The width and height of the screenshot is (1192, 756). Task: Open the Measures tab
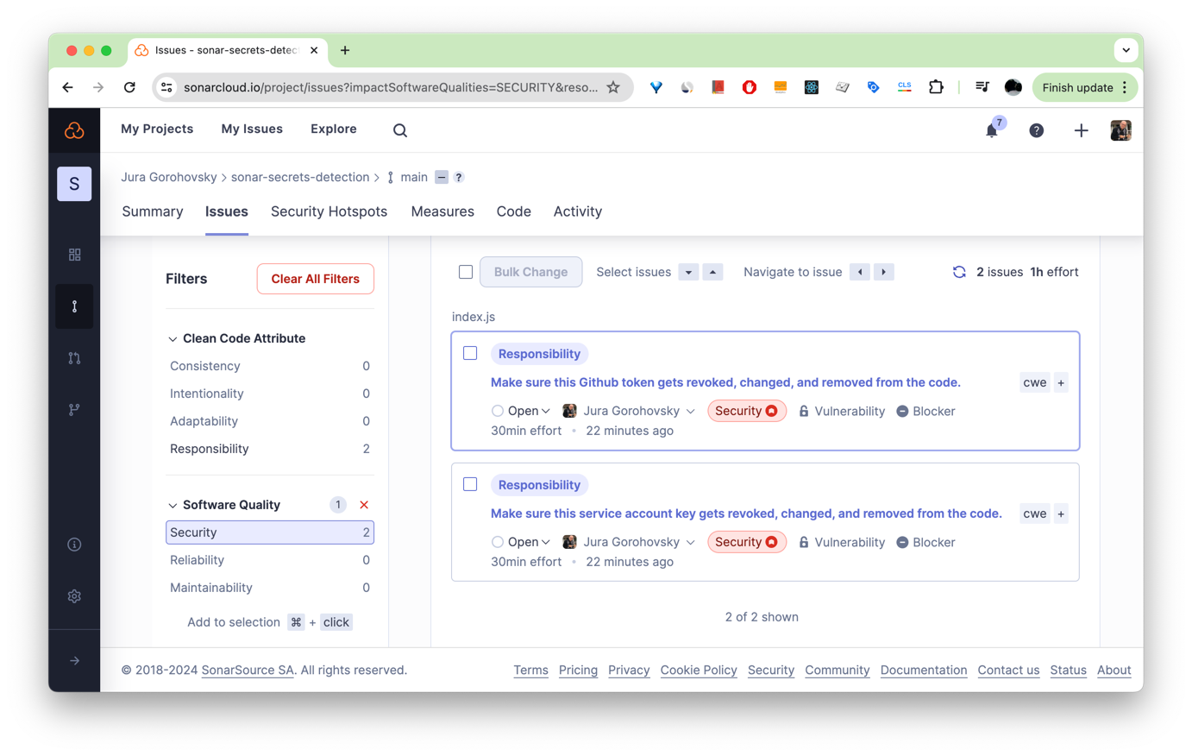[x=442, y=211]
